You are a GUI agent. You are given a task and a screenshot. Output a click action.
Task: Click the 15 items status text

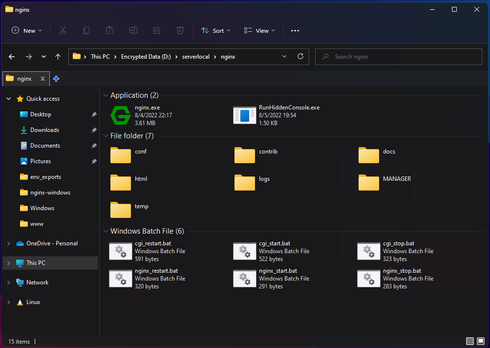[19, 342]
